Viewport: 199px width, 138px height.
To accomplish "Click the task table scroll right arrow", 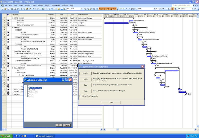I will click(x=101, y=129).
